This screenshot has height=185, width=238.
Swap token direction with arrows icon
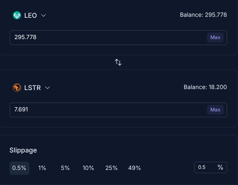[x=118, y=62]
